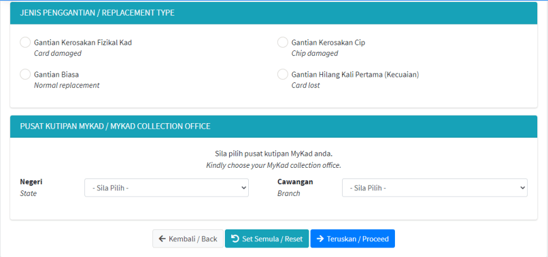Image resolution: width=548 pixels, height=257 pixels.
Task: Click the Normal replacement label text
Action: tap(67, 85)
